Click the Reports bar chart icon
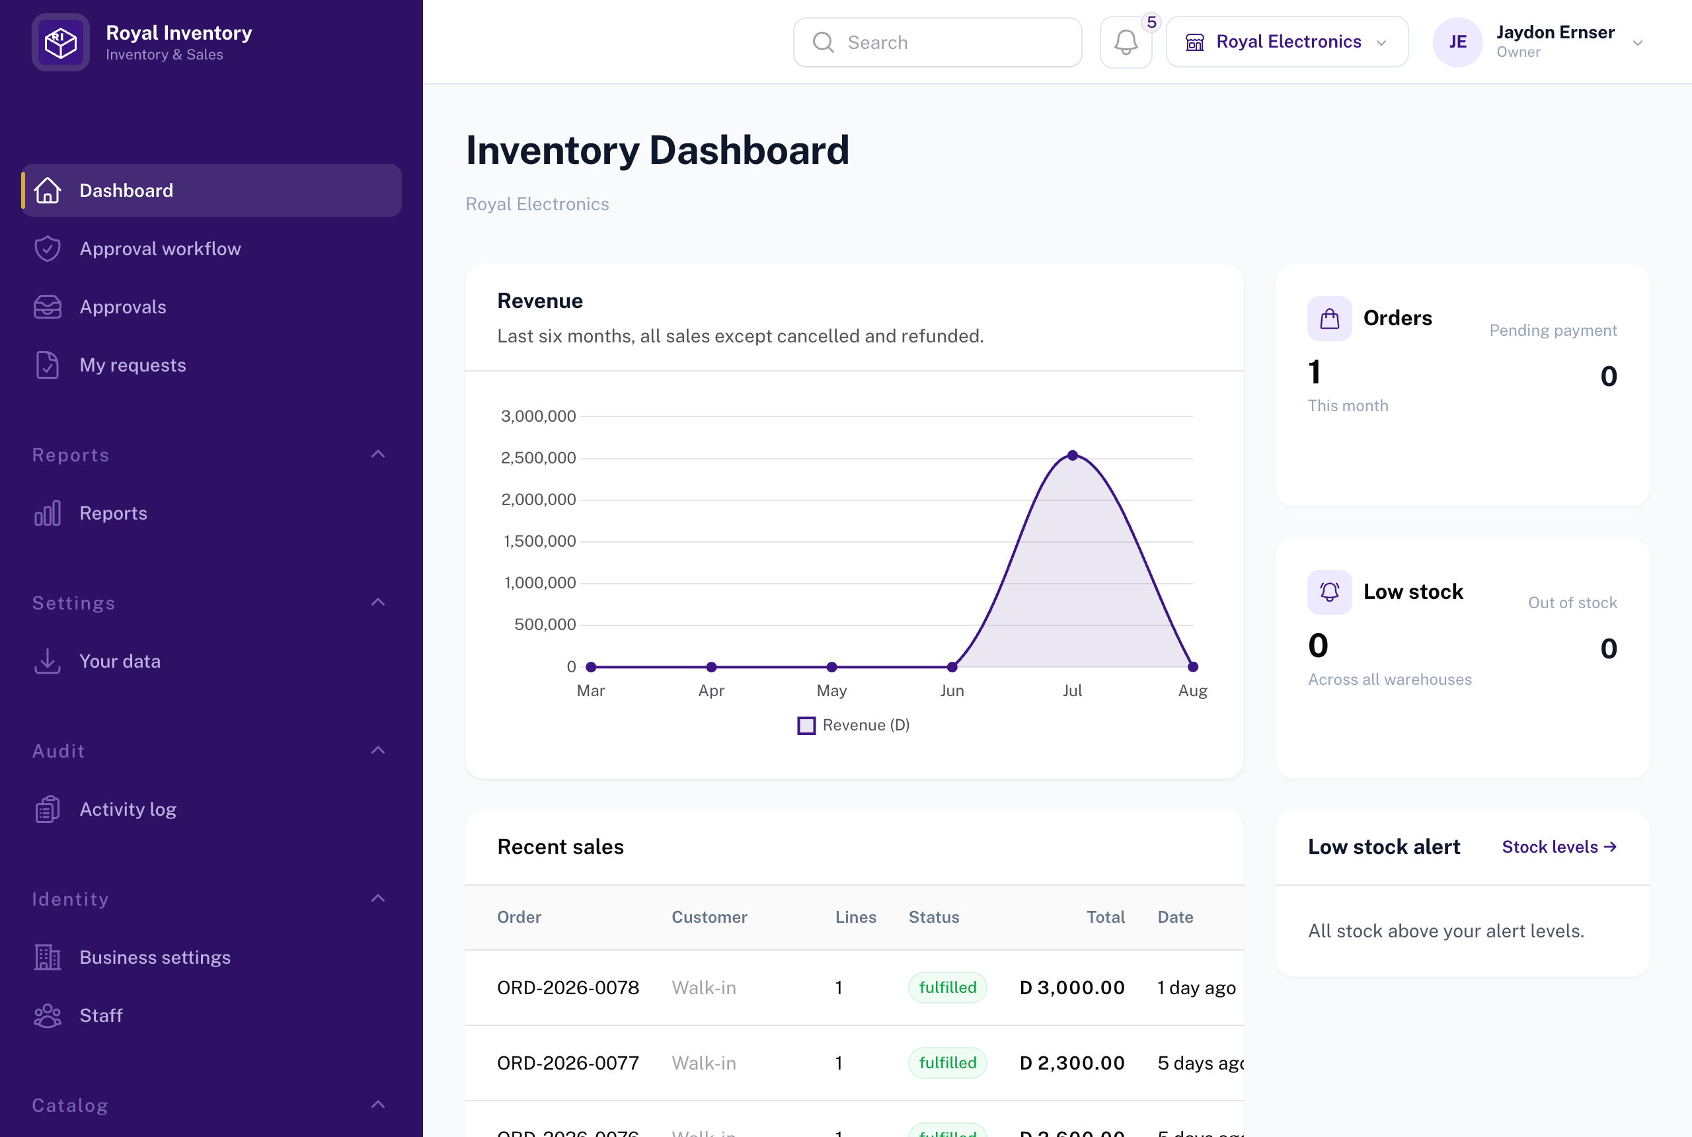This screenshot has height=1137, width=1692. 48,514
